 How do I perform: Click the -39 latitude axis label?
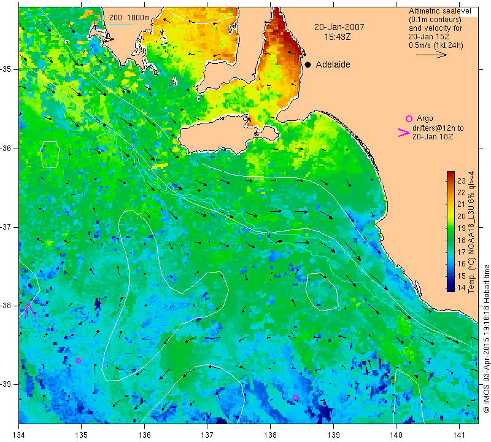point(6,384)
